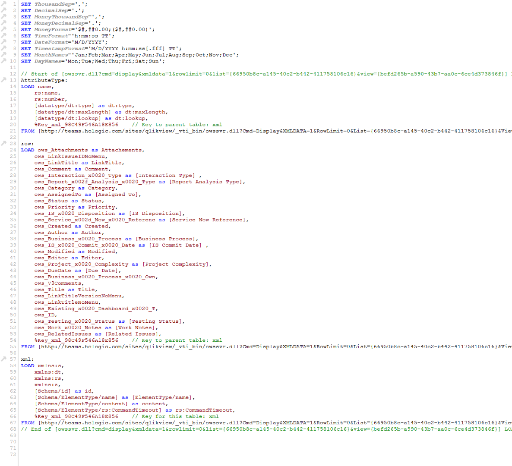Click gutter marker beside SET TimeFormat line
Image resolution: width=512 pixels, height=466 pixels.
coord(3,35)
